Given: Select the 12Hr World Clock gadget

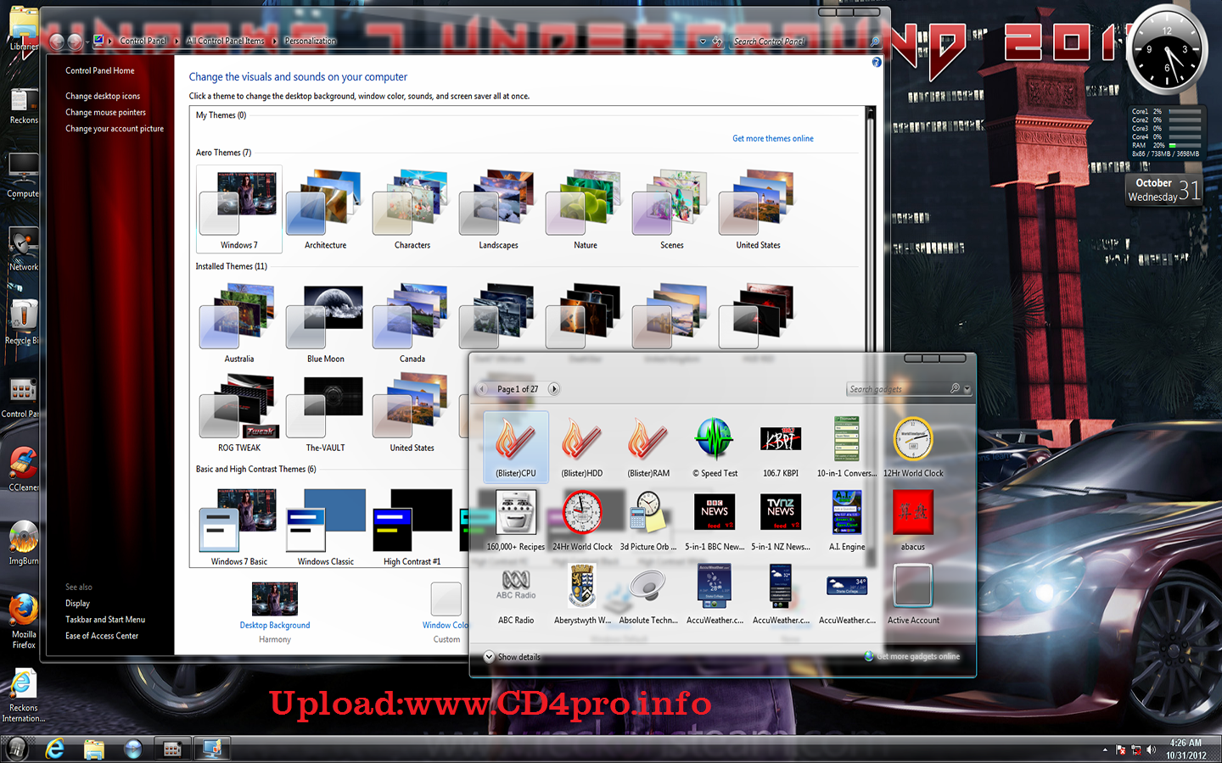Looking at the screenshot, I should coord(913,447).
